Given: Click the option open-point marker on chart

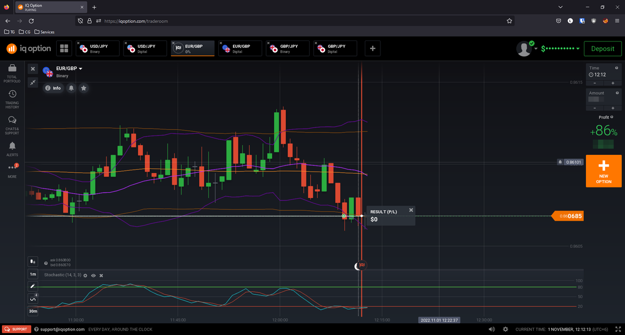Looking at the screenshot, I should tap(344, 216).
